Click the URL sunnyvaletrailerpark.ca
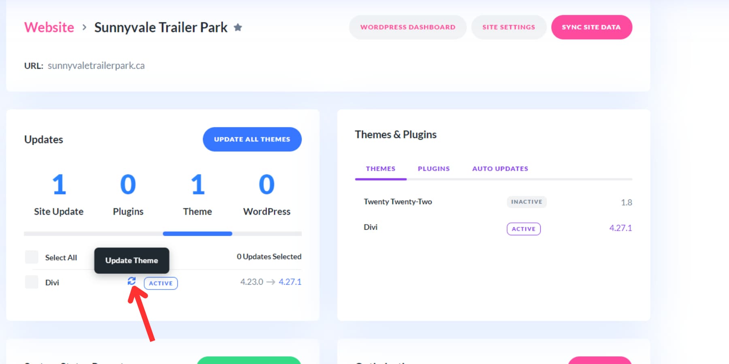The width and height of the screenshot is (729, 364). coord(96,65)
